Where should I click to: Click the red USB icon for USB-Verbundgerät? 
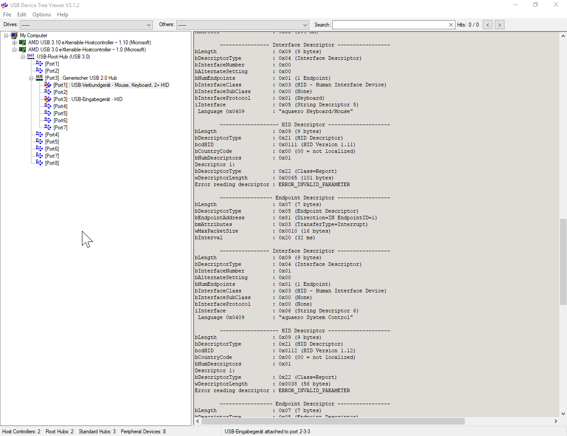tap(48, 85)
